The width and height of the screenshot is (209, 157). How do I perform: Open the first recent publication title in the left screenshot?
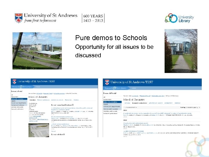pyautogui.click(x=72, y=109)
